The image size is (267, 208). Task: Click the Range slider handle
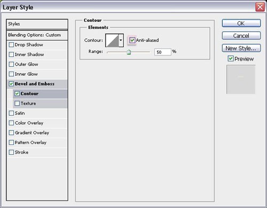129,52
